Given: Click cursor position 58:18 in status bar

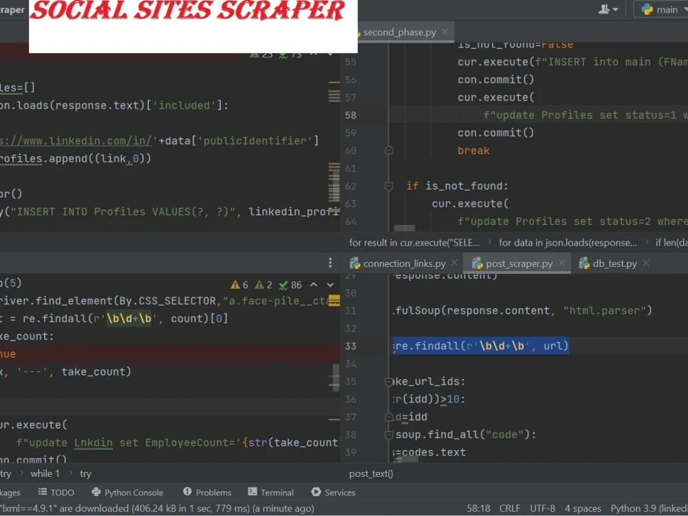Looking at the screenshot, I should (478, 508).
